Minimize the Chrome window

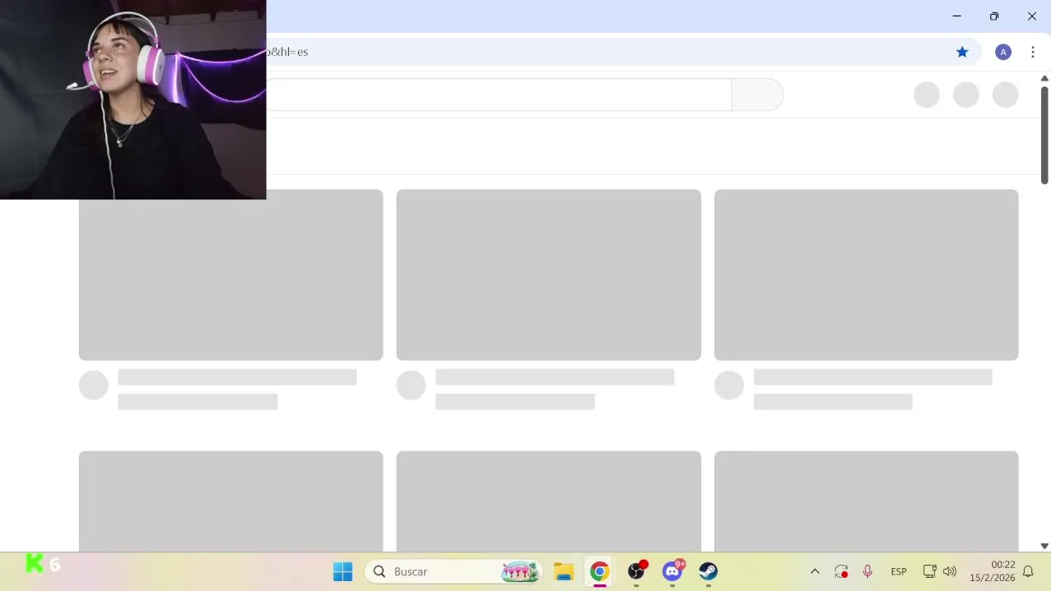pyautogui.click(x=957, y=16)
